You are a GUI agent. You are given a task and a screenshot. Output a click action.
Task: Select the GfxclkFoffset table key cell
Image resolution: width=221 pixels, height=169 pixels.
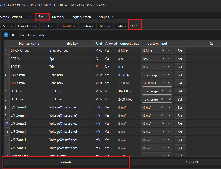coord(71,51)
